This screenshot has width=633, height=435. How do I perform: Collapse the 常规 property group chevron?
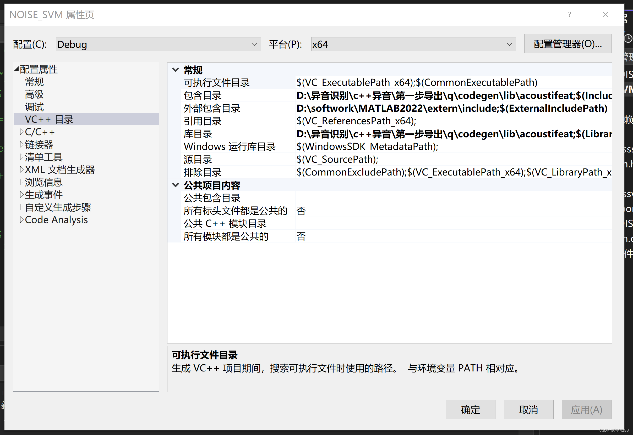pyautogui.click(x=176, y=70)
